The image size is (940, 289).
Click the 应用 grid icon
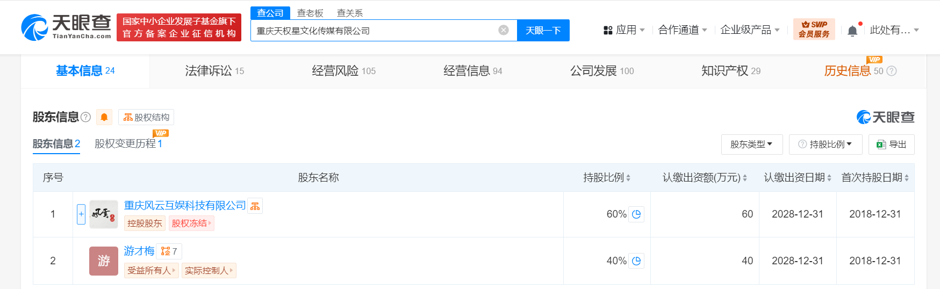pyautogui.click(x=608, y=30)
